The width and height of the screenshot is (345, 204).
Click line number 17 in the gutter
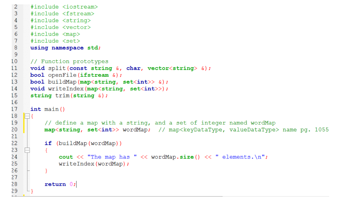click(x=14, y=109)
